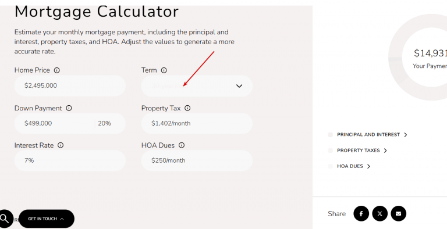Viewport: 447px width, 229px height.
Task: Click the Down Payment amount field
Action: coord(55,123)
